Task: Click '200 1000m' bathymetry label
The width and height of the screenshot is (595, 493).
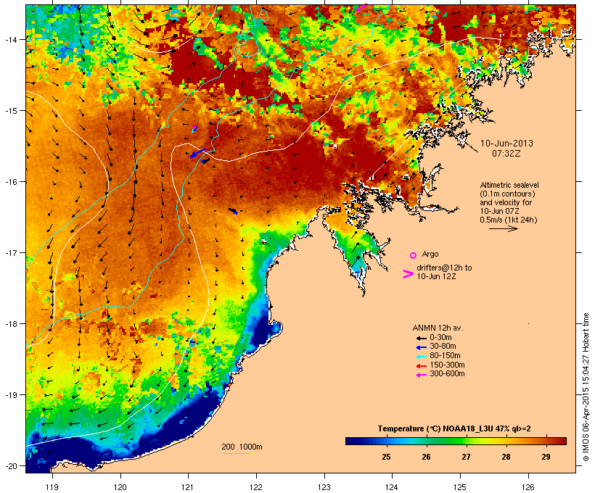Action: (242, 447)
